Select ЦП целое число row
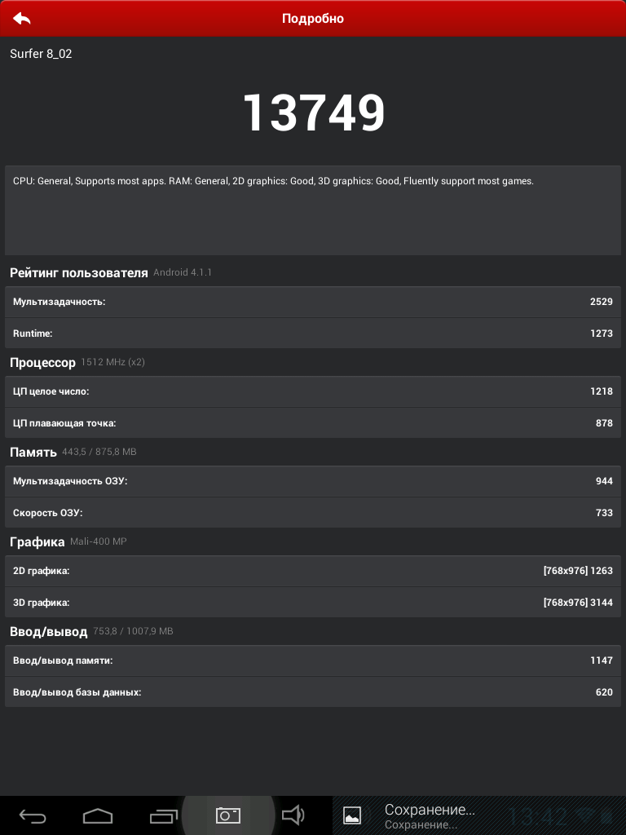The height and width of the screenshot is (835, 626). coord(313,391)
